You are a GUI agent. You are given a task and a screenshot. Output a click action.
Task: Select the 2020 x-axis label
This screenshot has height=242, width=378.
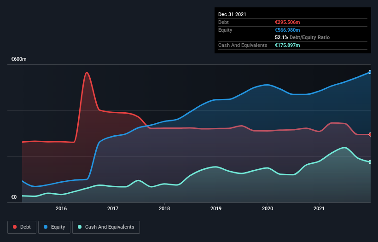(268, 208)
